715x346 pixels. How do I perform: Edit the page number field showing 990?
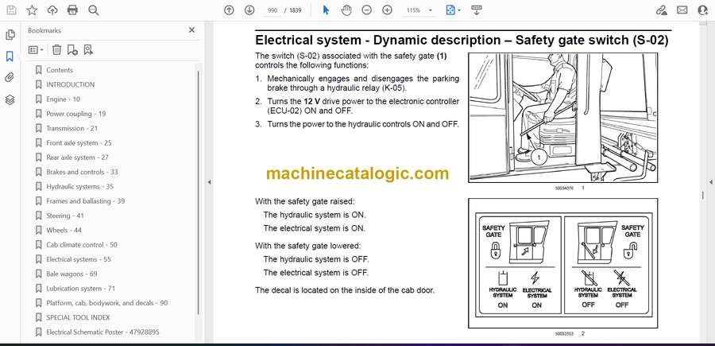pyautogui.click(x=272, y=10)
